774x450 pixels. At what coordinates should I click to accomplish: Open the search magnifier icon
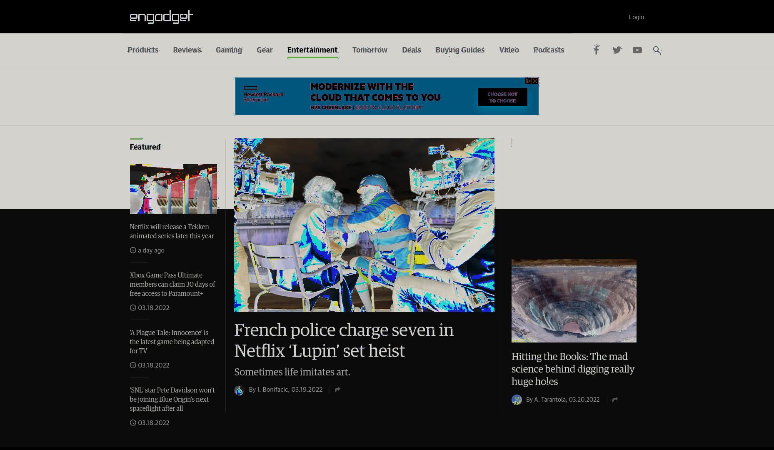[x=657, y=50]
